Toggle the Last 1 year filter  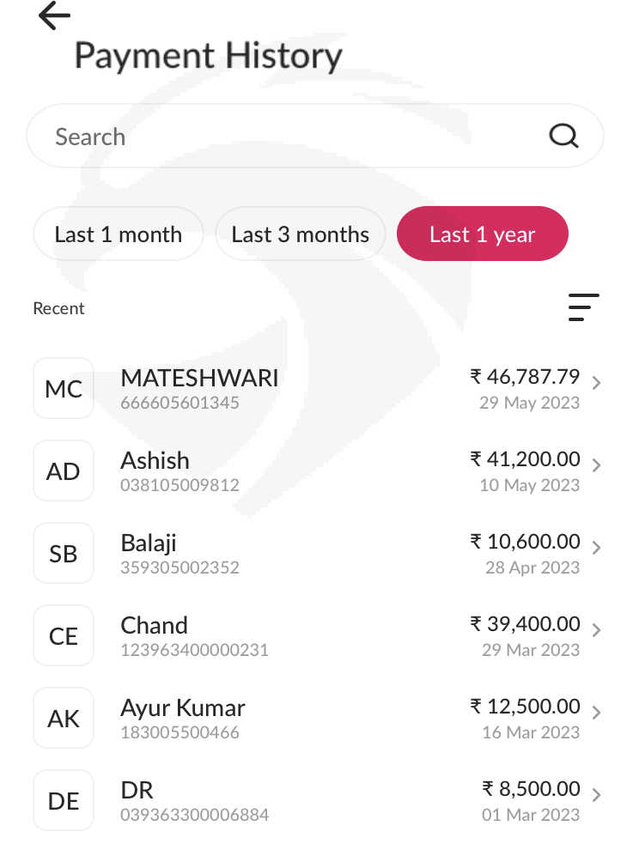[482, 234]
